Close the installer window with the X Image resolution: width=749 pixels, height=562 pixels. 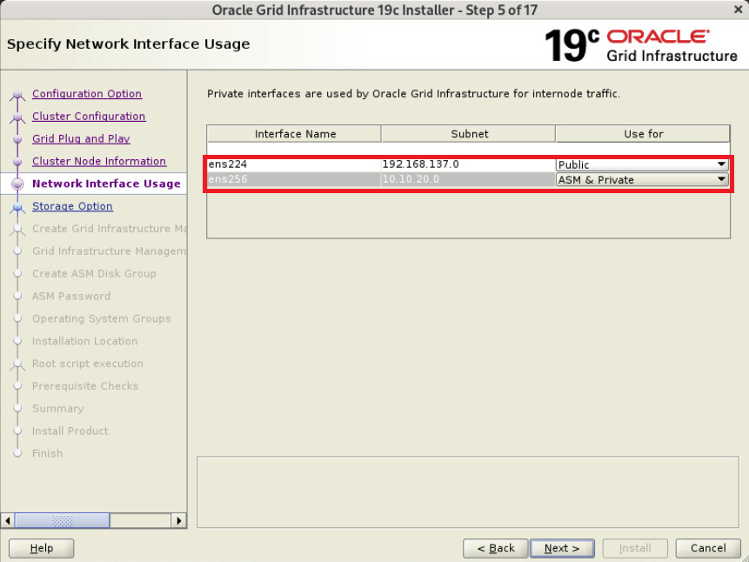click(x=738, y=10)
